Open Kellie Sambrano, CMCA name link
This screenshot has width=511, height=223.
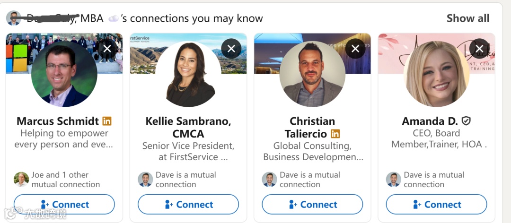[x=188, y=128]
